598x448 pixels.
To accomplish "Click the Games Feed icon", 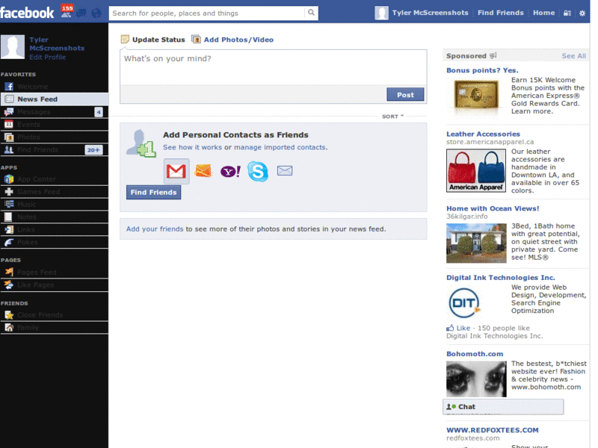I will tap(9, 192).
